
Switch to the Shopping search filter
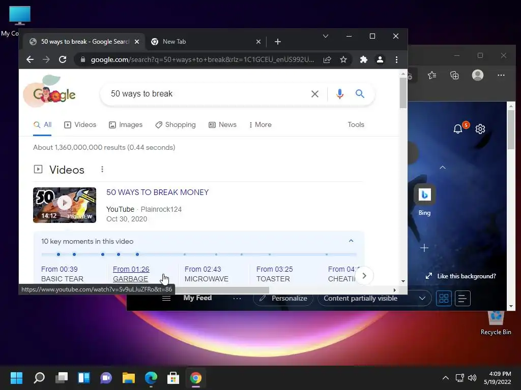tap(176, 125)
